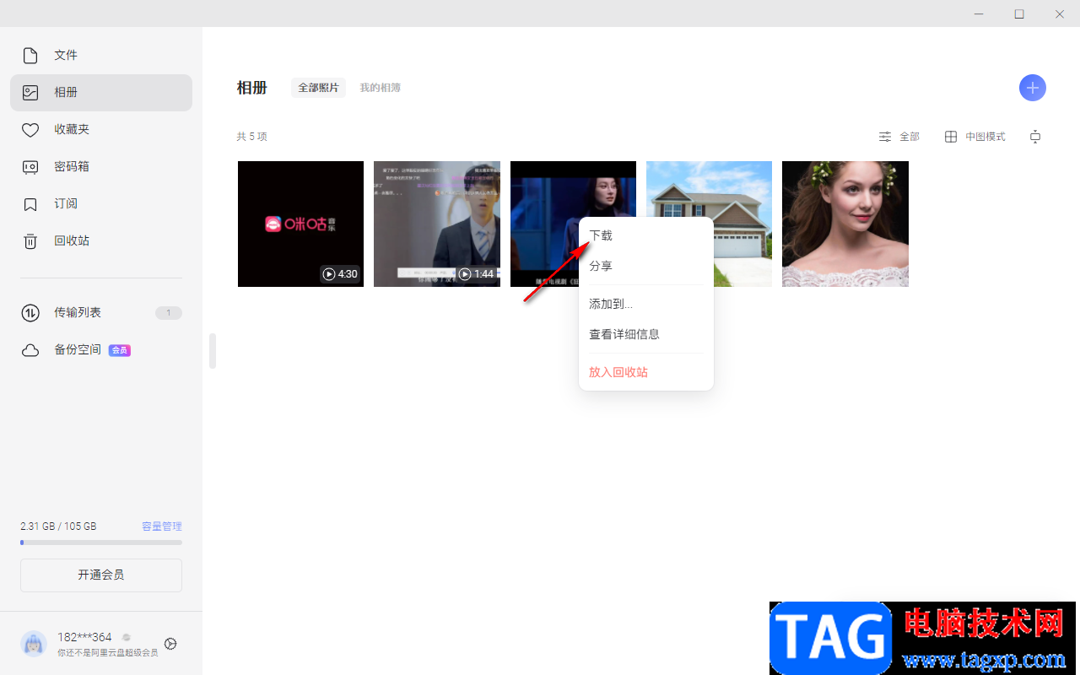Click the 收藏夹 label

point(72,130)
